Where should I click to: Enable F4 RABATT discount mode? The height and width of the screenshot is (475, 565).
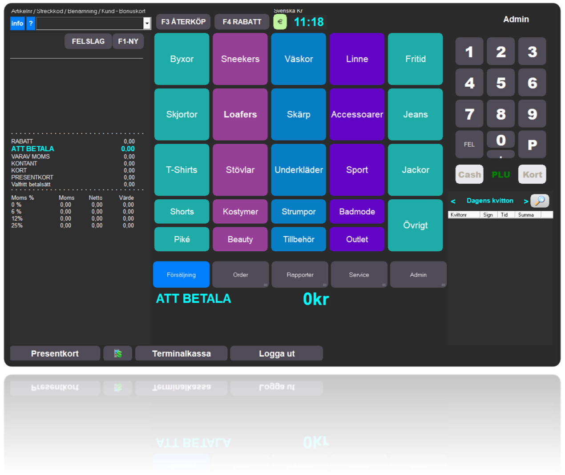point(242,21)
